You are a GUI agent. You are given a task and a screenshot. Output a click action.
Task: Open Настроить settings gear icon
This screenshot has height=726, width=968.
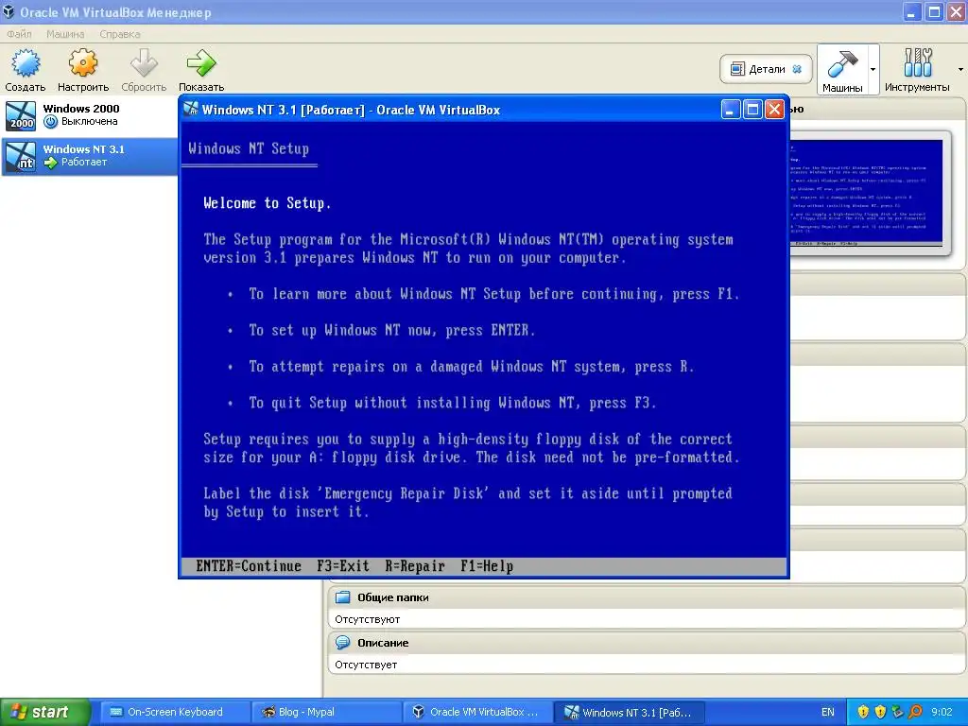click(83, 63)
